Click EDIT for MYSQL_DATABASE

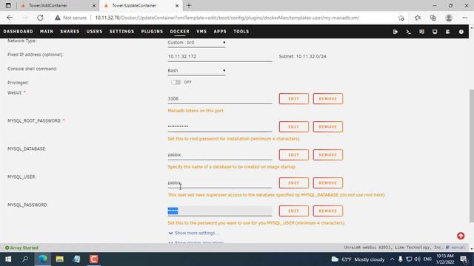(x=294, y=154)
